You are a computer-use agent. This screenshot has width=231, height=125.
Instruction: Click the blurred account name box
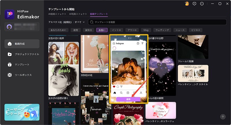pos(25,26)
